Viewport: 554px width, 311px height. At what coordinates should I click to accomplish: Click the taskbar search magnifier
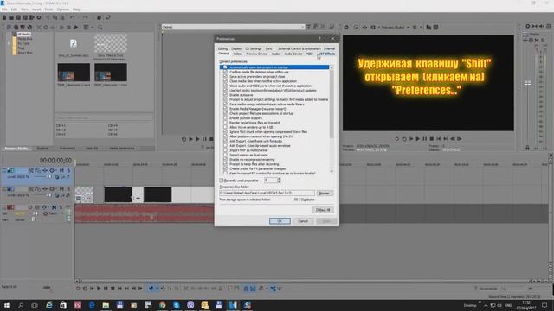21,305
